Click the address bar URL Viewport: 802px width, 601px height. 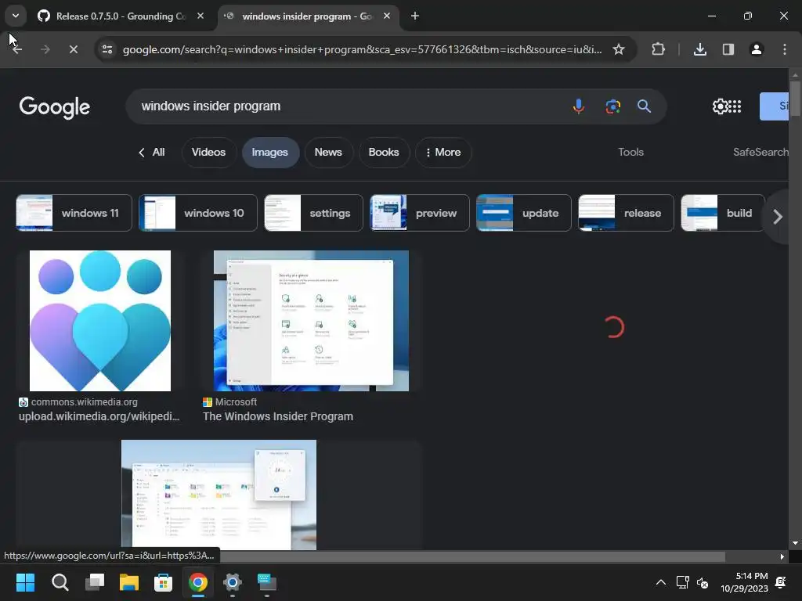362,49
